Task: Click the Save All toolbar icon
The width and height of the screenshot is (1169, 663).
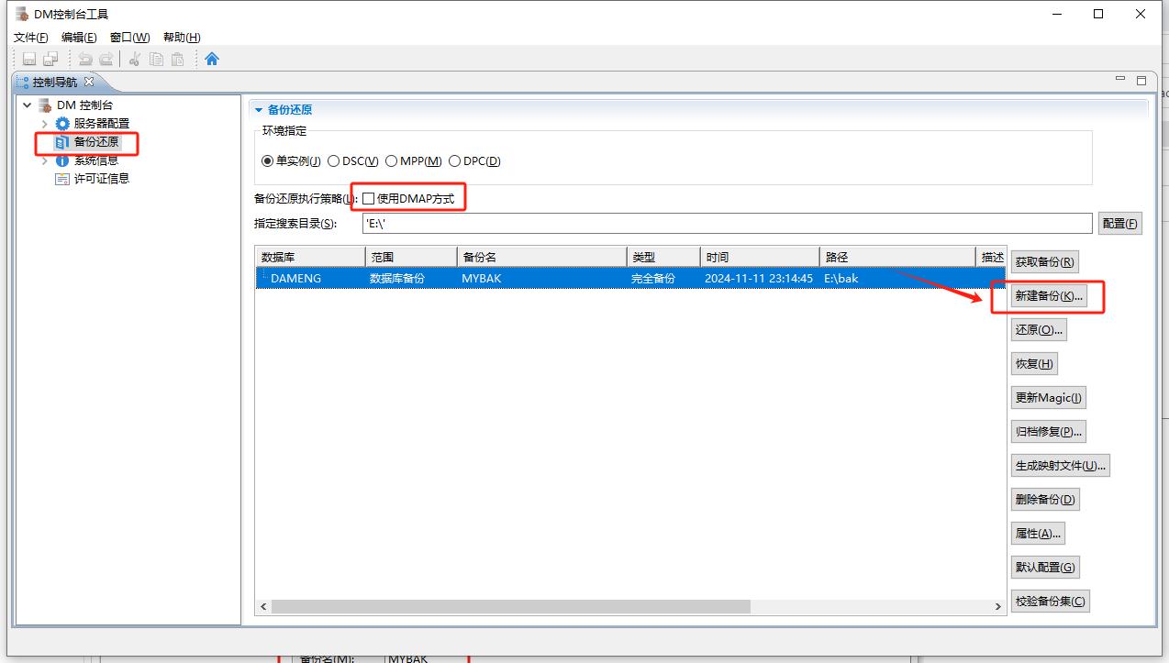Action: pyautogui.click(x=50, y=59)
